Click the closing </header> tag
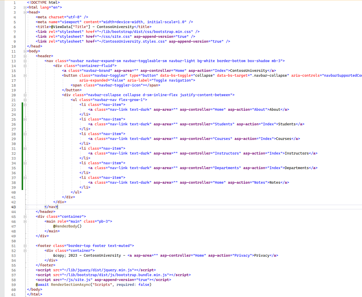This screenshot has height=297, width=362. click(x=46, y=212)
